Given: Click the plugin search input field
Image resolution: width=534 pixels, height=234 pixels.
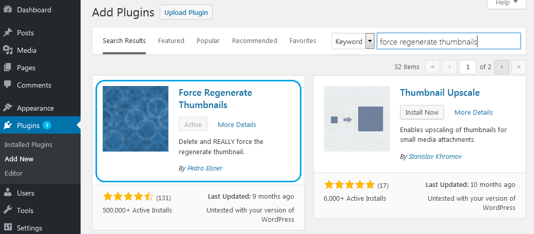Looking at the screenshot, I should pyautogui.click(x=449, y=41).
